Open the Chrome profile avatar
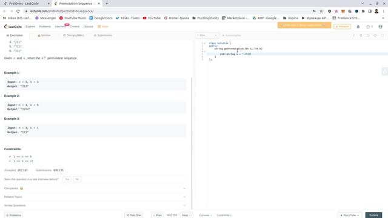This screenshot has width=388, height=218. tap(376, 11)
